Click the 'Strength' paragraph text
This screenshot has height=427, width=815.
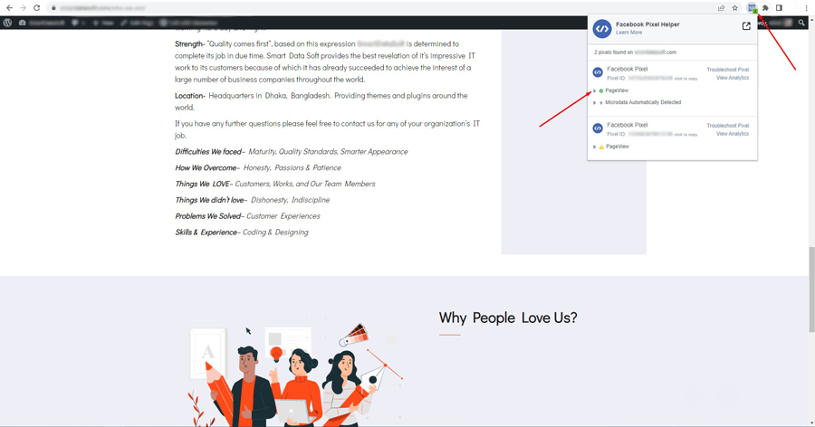click(x=325, y=62)
